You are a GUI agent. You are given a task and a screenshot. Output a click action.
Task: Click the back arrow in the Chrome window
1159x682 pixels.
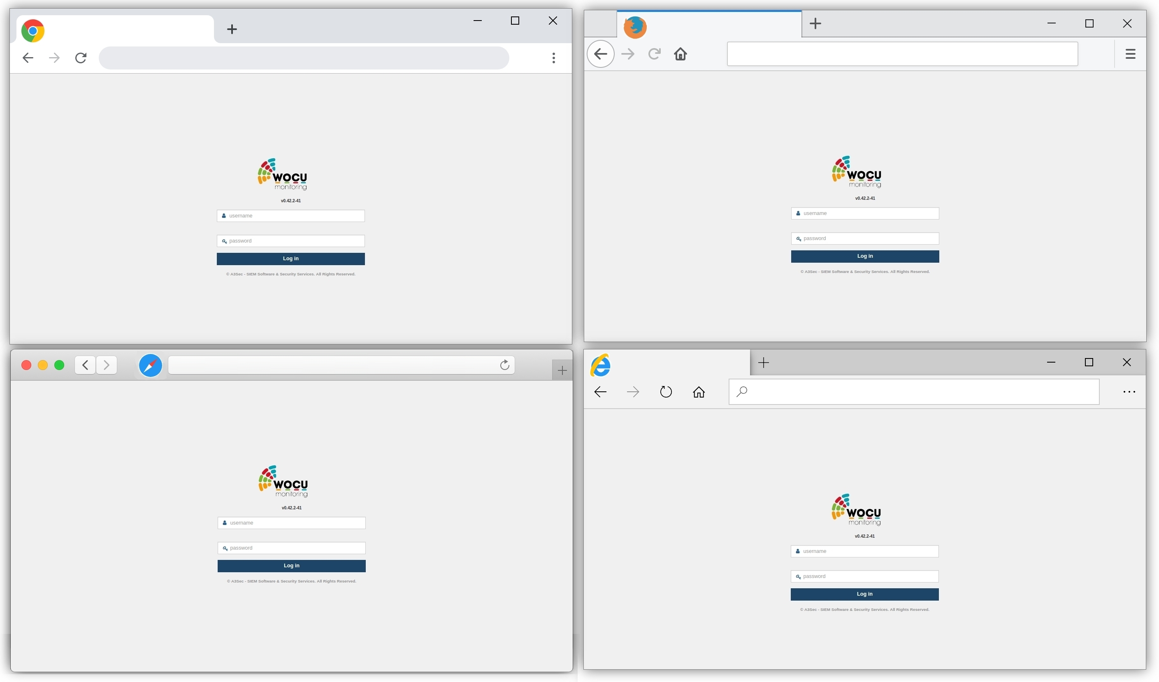point(28,58)
